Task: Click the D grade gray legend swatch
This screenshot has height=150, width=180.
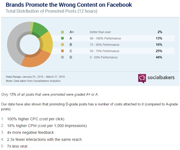Action: click(x=62, y=57)
